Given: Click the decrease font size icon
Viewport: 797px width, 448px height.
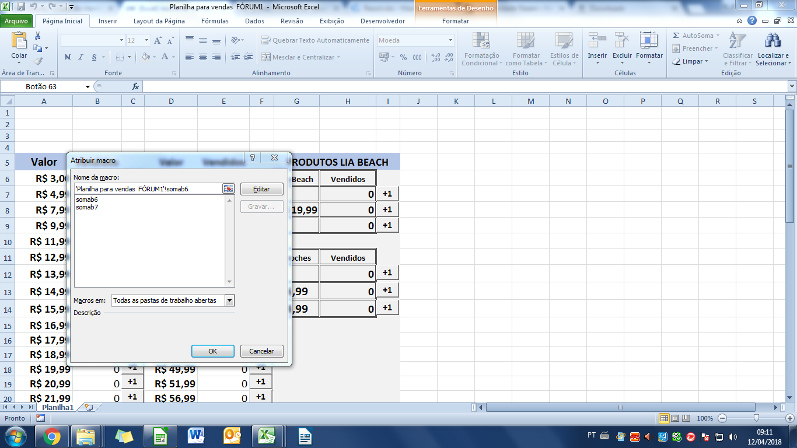Looking at the screenshot, I should pyautogui.click(x=170, y=40).
